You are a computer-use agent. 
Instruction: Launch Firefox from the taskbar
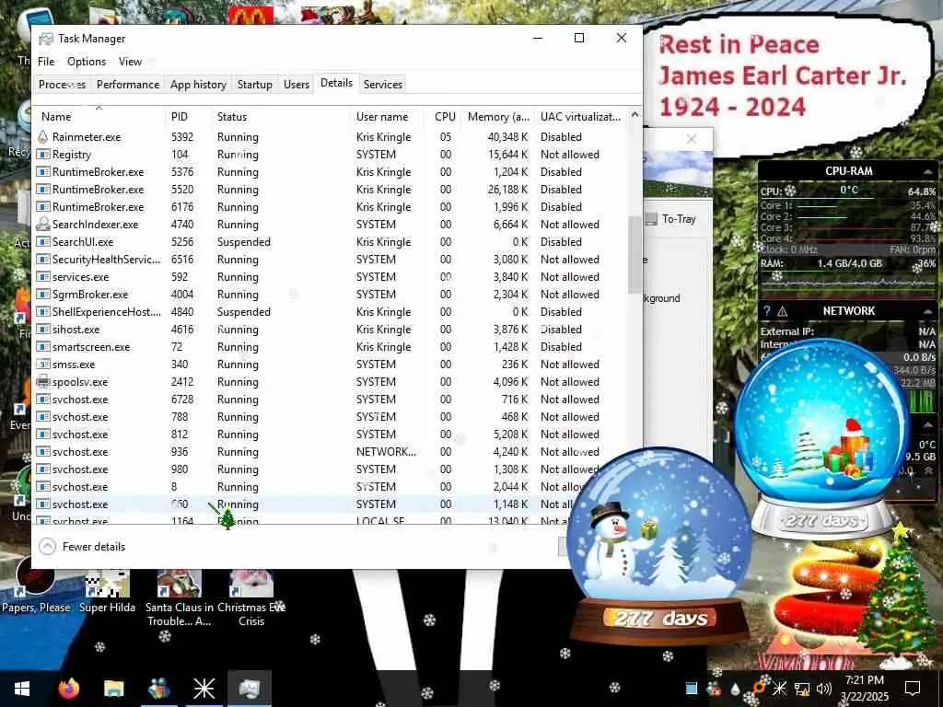68,689
